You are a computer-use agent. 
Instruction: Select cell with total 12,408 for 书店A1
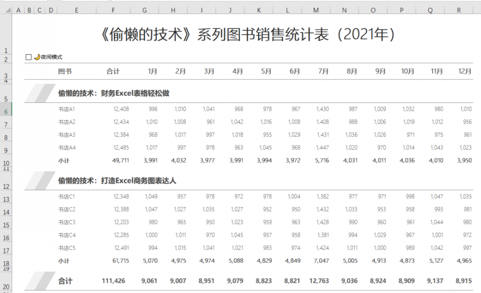[x=121, y=109]
